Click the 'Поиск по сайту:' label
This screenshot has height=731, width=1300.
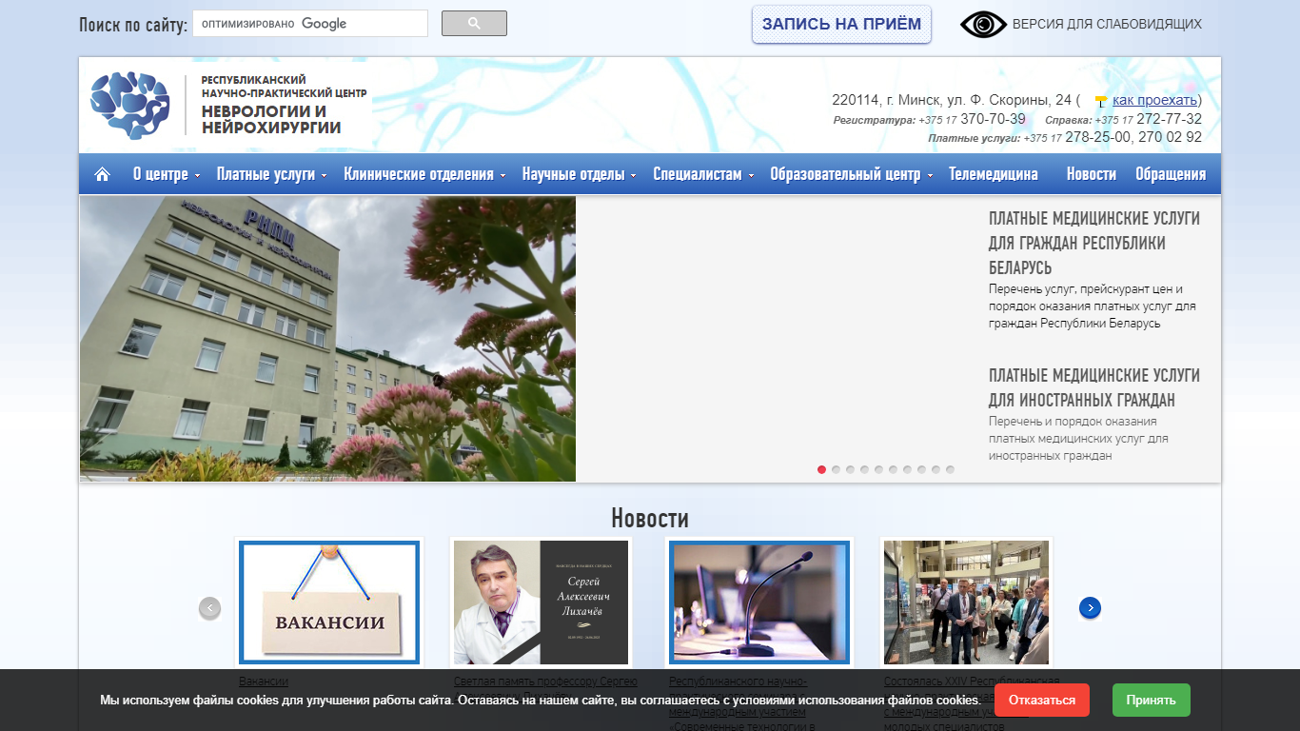[x=133, y=25]
